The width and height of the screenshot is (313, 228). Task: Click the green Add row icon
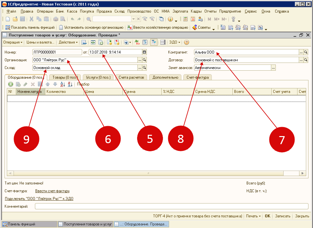(11, 84)
